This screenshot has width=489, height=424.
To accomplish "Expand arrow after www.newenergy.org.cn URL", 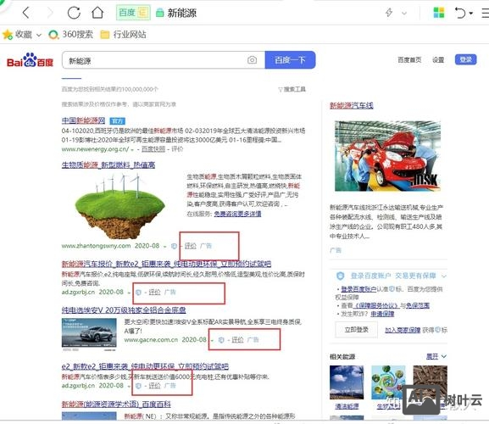I will pos(132,150).
